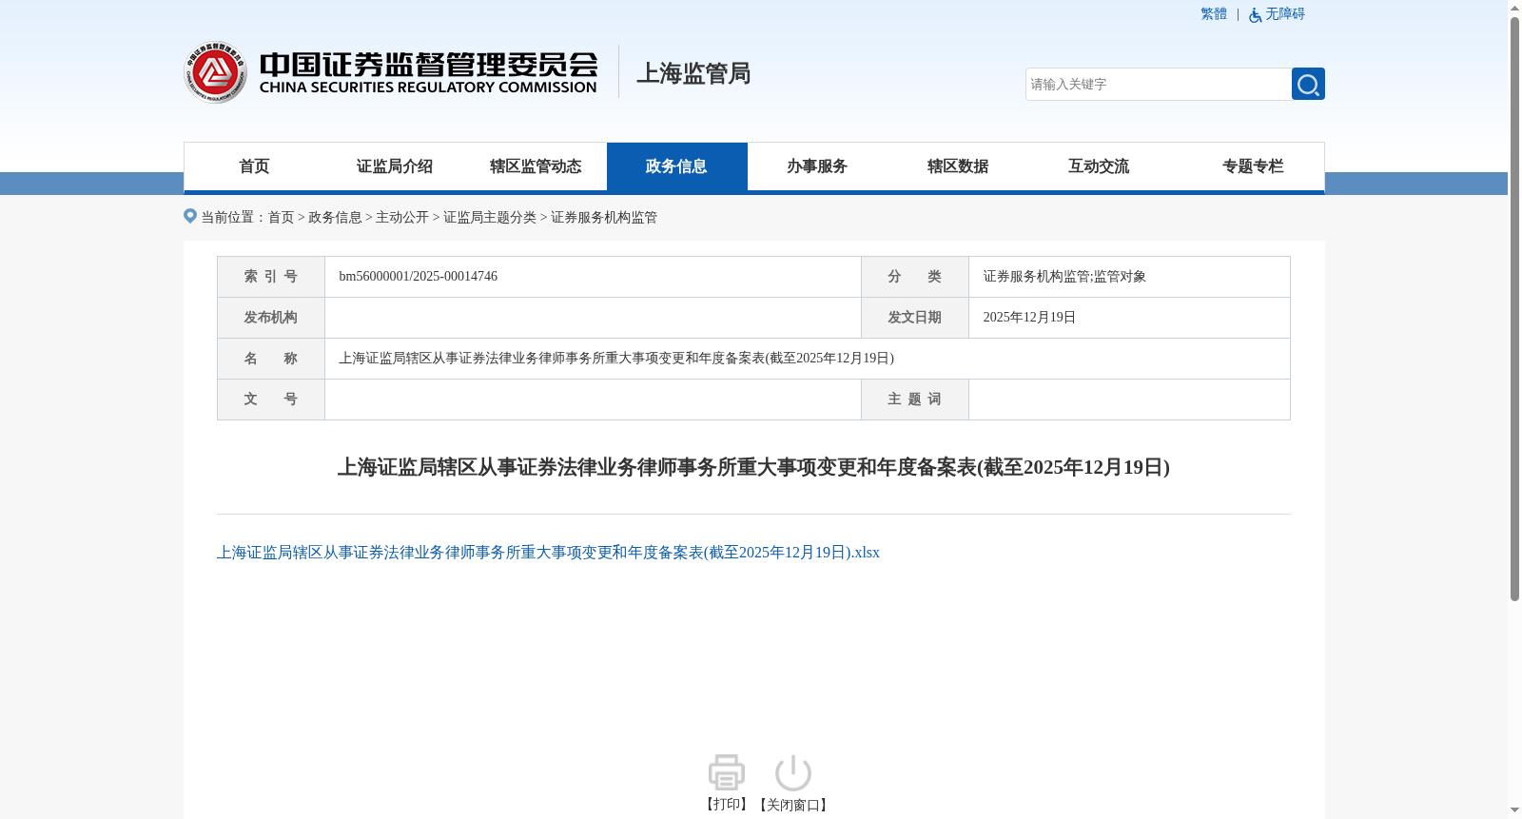Open 无障碍 accessibility mode
1522x819 pixels.
[x=1285, y=14]
